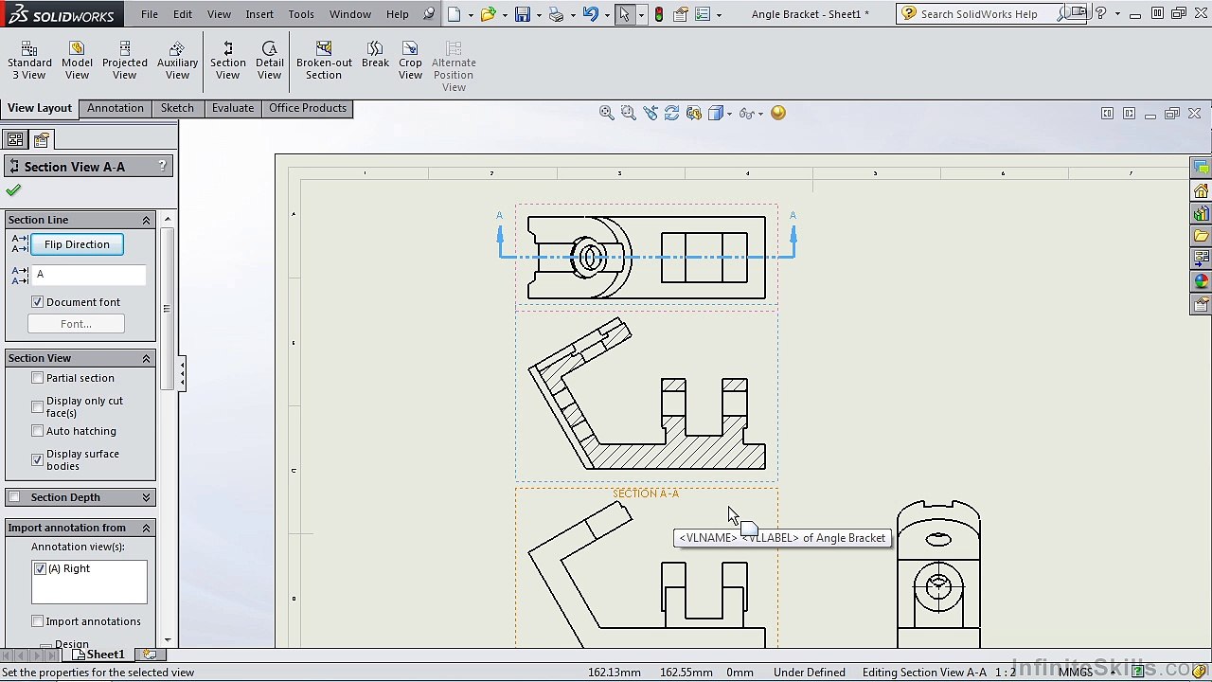Open the Save dropdown arrow

[x=539, y=15]
